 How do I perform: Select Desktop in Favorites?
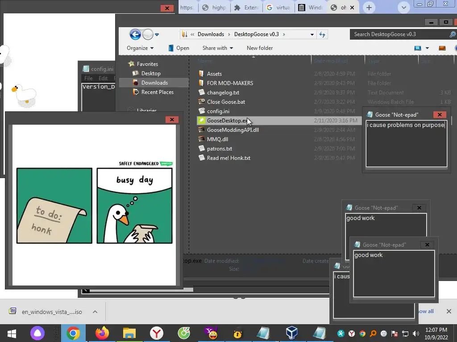pos(151,73)
